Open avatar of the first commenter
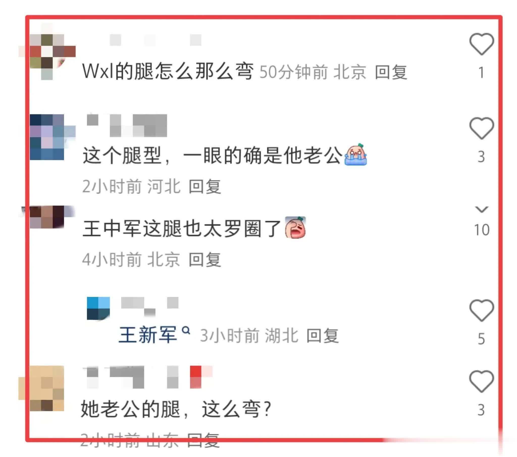The image size is (517, 457). (x=47, y=51)
